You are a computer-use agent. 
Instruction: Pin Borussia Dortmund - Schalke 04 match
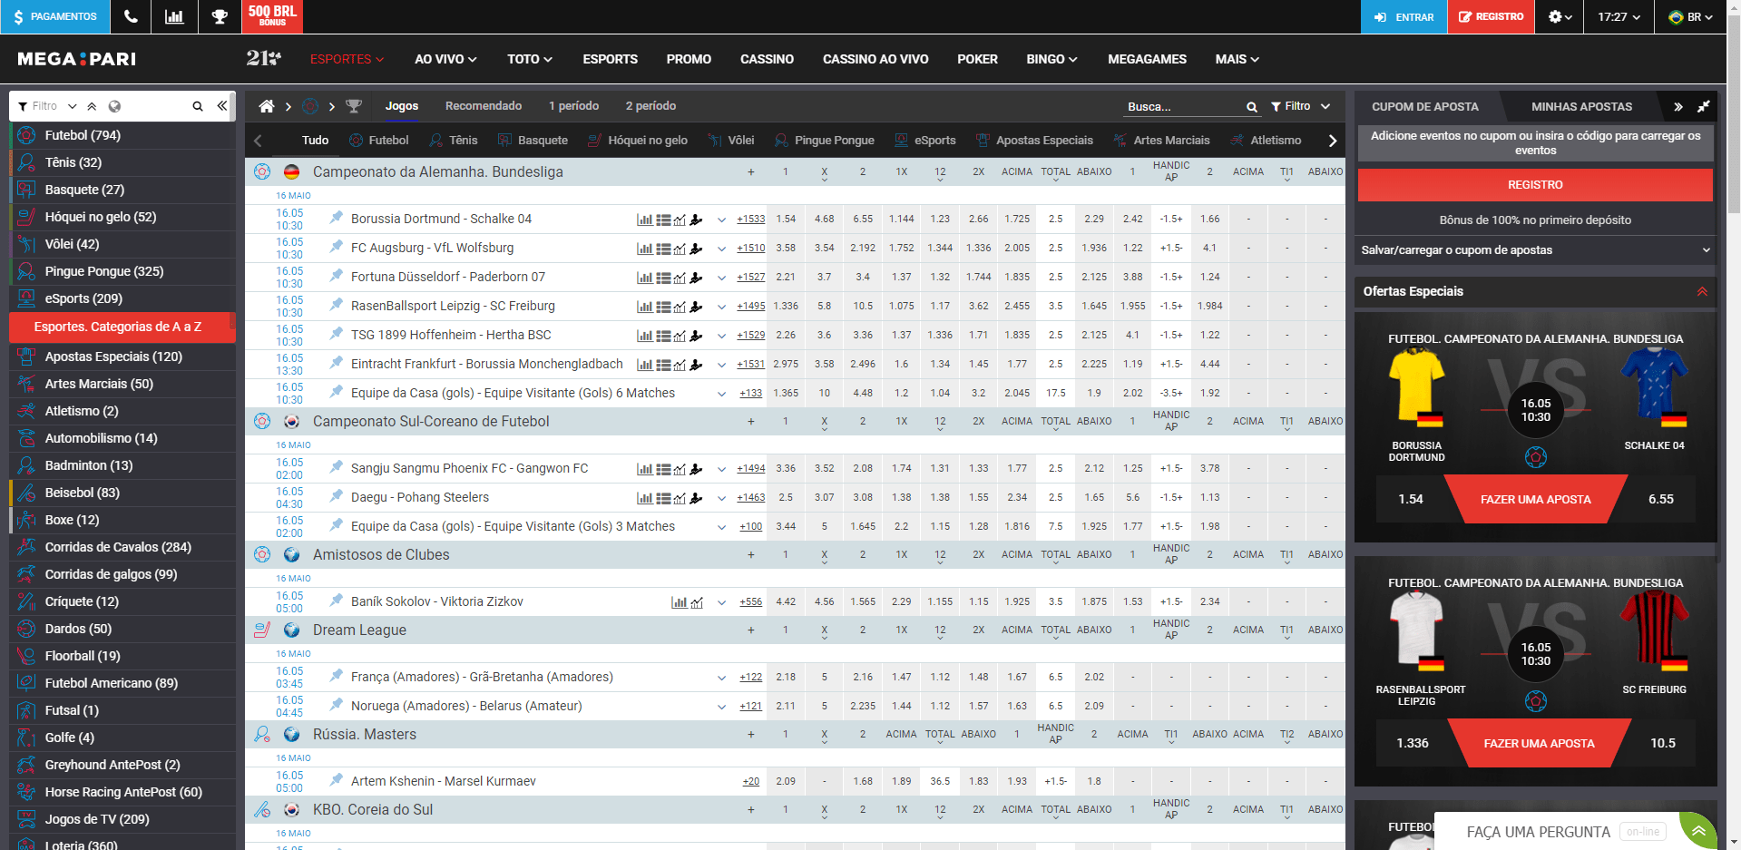337,218
